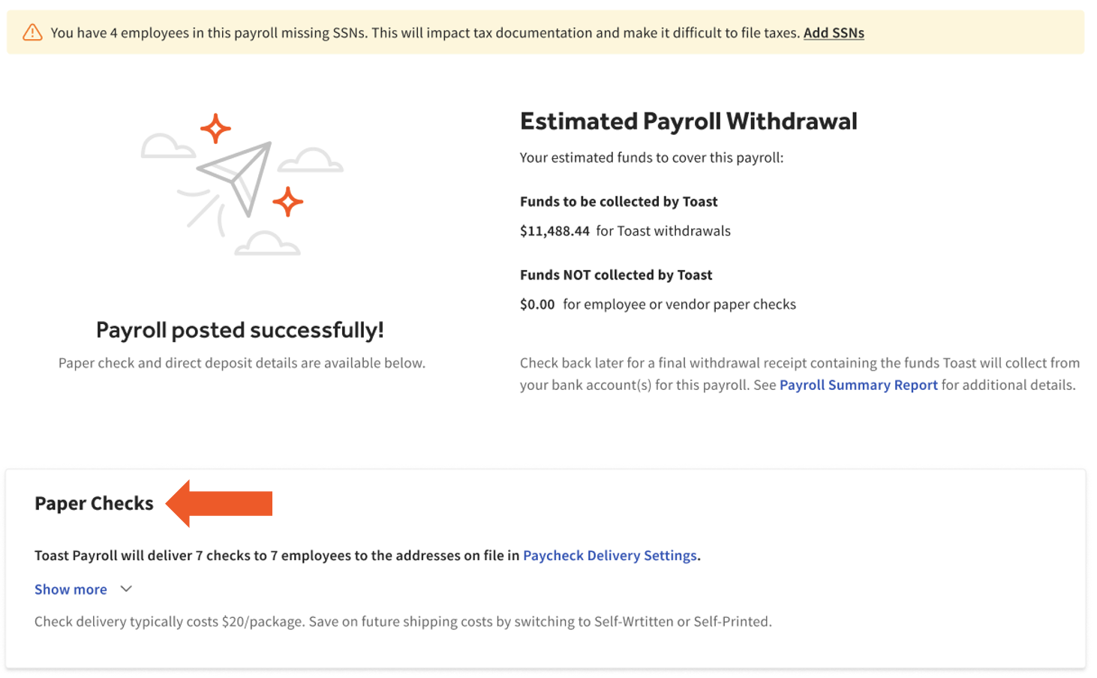The width and height of the screenshot is (1097, 678).
Task: Select the Paper Checks heading
Action: pyautogui.click(x=94, y=503)
